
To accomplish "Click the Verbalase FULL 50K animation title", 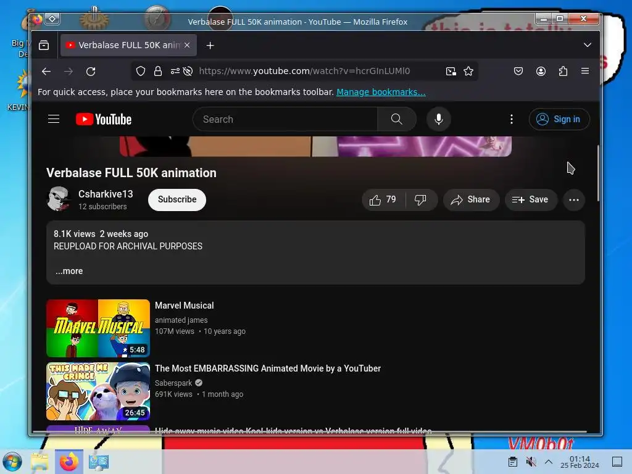I will click(x=131, y=173).
